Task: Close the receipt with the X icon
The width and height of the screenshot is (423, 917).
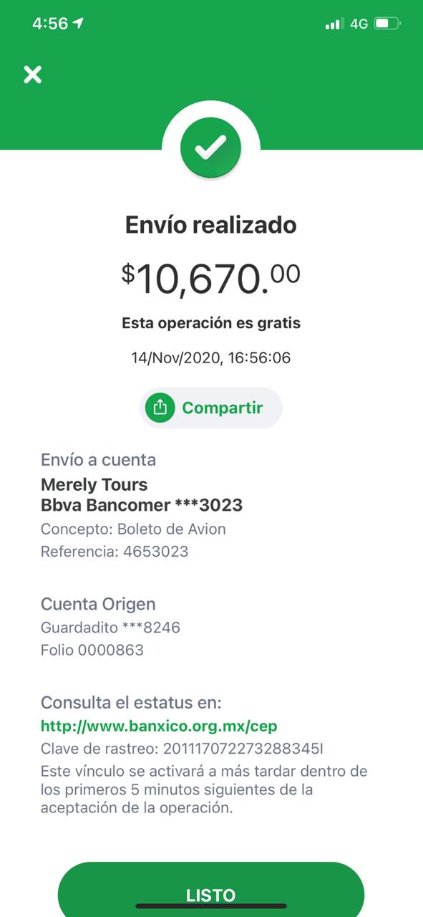Action: (32, 75)
